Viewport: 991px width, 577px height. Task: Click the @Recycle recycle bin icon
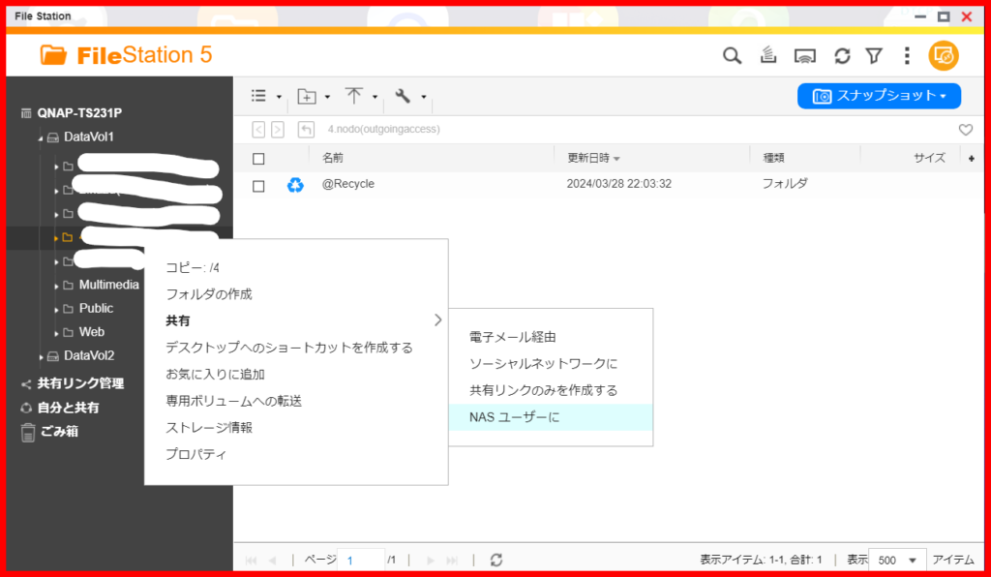pos(295,185)
